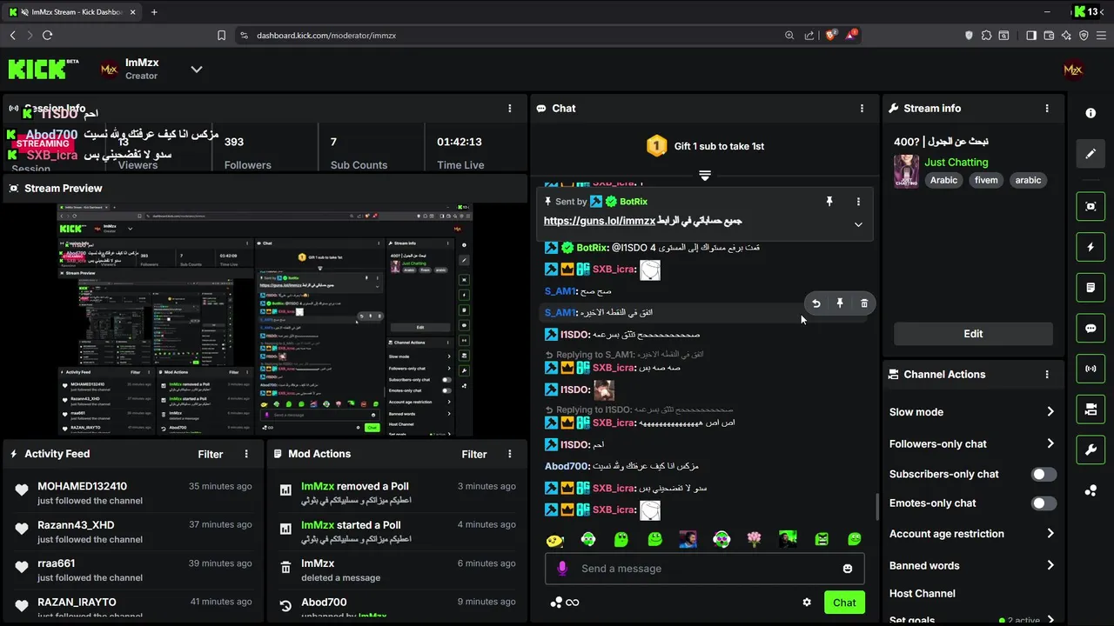This screenshot has height=626, width=1114.
Task: Open a new browser tab
Action: pos(154,12)
